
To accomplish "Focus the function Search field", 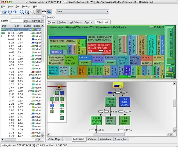I will pyautogui.click(x=16, y=21).
